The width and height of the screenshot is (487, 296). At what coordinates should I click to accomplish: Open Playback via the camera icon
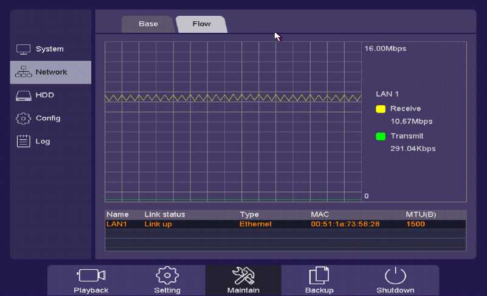91,276
